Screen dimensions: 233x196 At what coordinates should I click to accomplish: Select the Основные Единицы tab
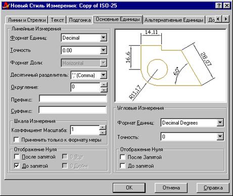click(118, 19)
